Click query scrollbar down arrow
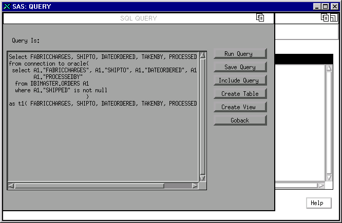The height and width of the screenshot is (223, 342). tap(202, 177)
